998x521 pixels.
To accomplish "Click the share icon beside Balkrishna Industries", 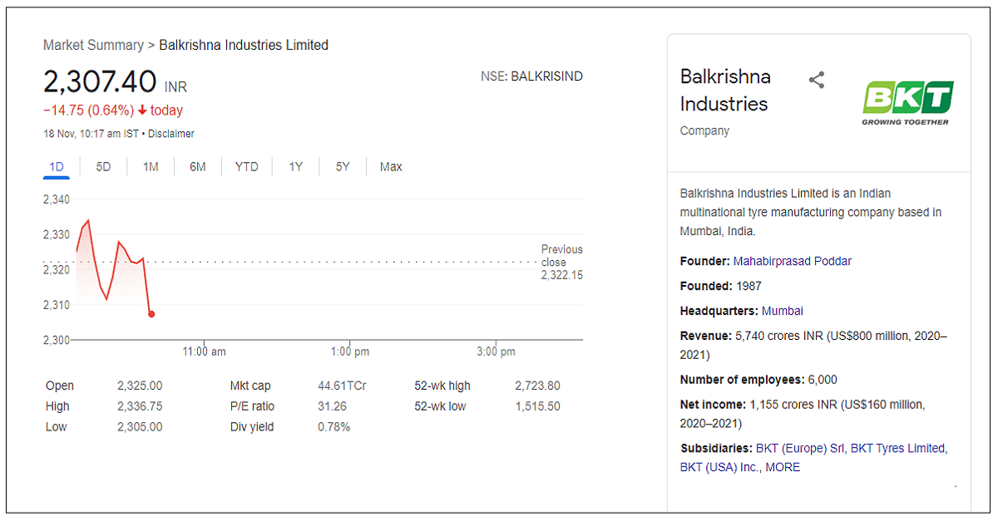I will (817, 80).
